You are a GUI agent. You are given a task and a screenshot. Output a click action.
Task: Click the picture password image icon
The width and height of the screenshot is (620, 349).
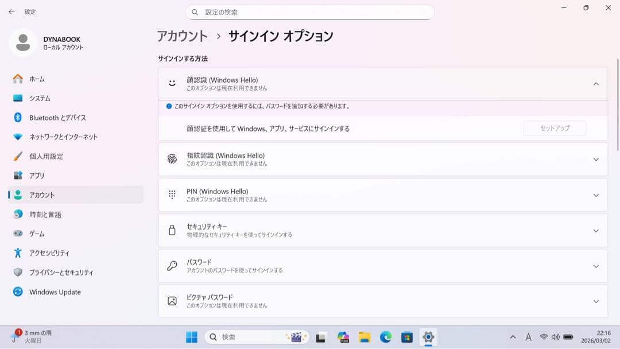click(172, 301)
